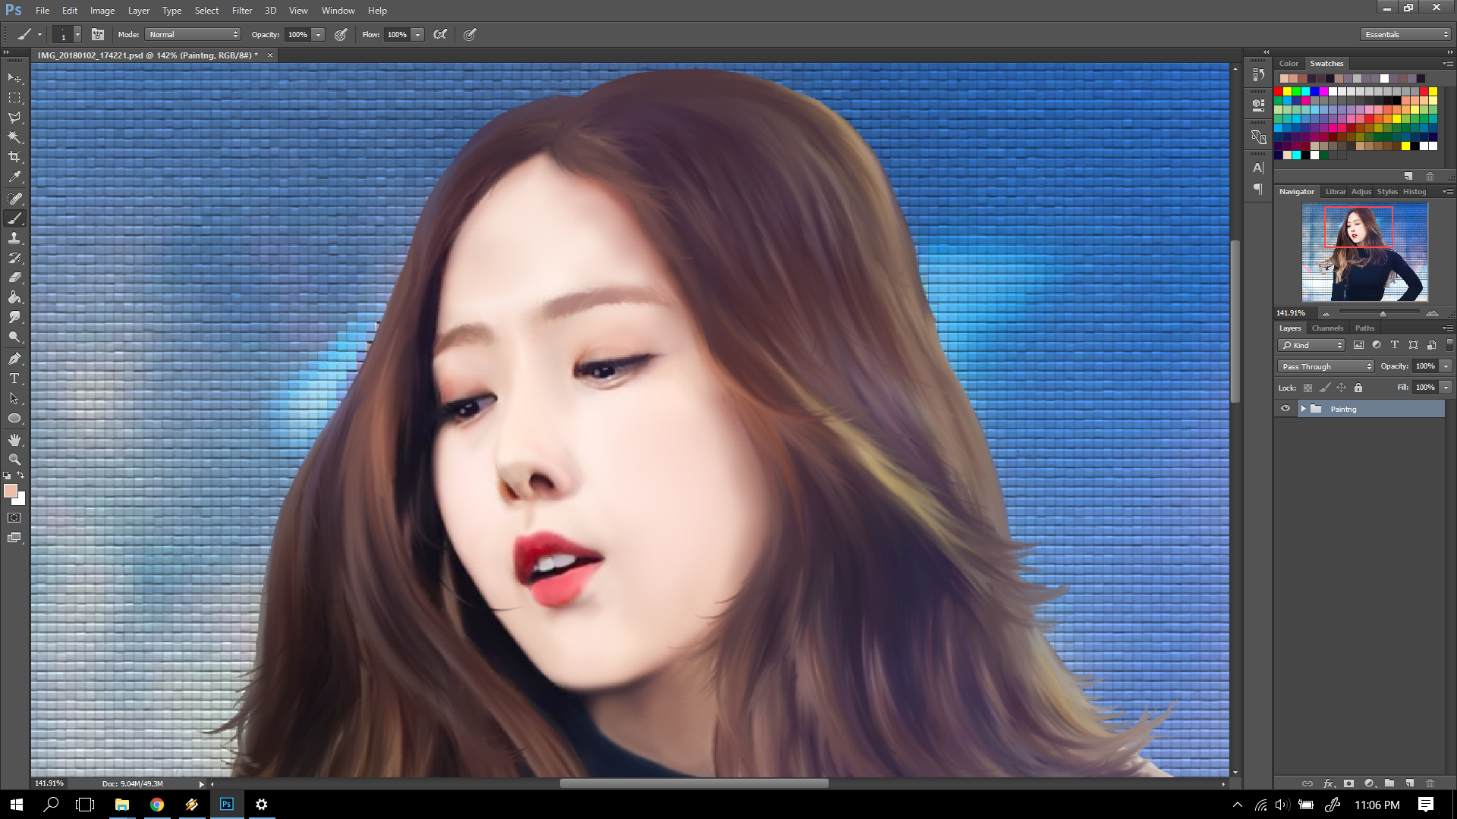Select the Healing Brush tool
The height and width of the screenshot is (819, 1457).
14,199
